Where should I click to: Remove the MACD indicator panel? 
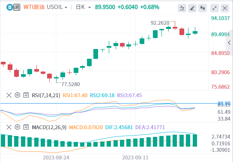point(9,127)
